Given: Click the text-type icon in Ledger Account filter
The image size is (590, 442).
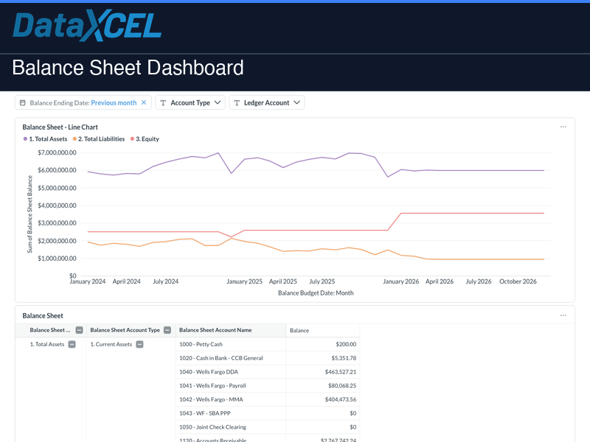Looking at the screenshot, I should [x=236, y=102].
